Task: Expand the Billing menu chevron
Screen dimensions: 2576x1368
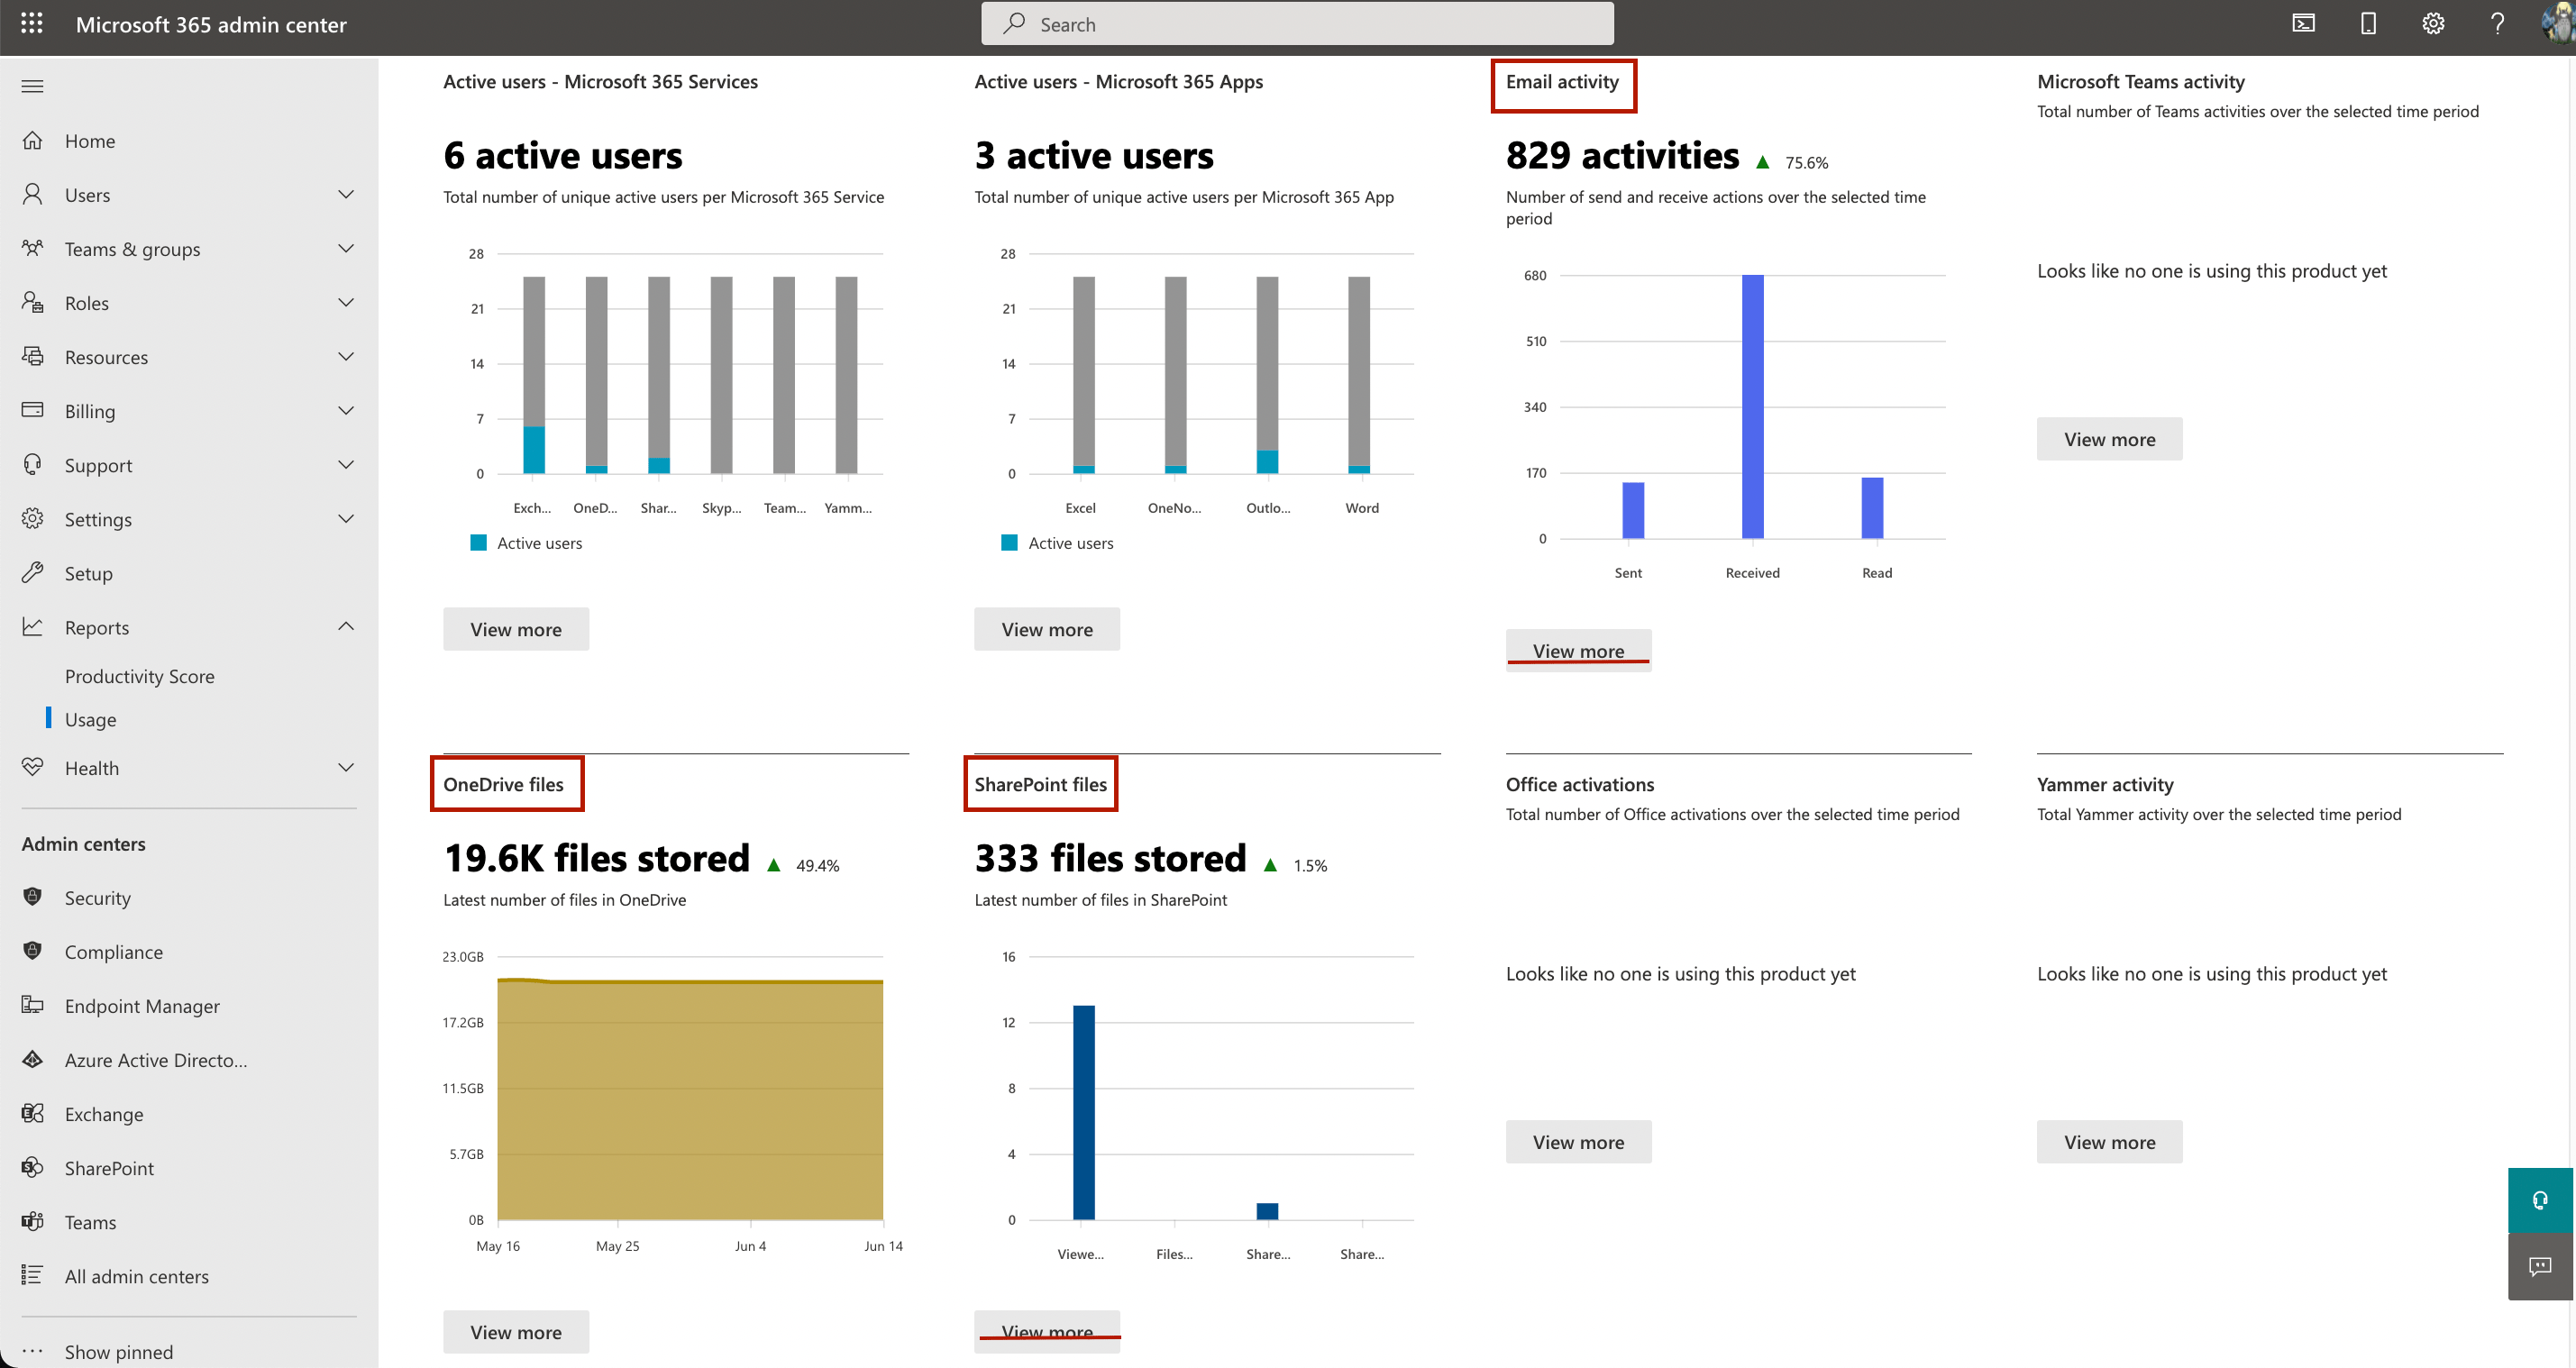Action: pyautogui.click(x=346, y=411)
